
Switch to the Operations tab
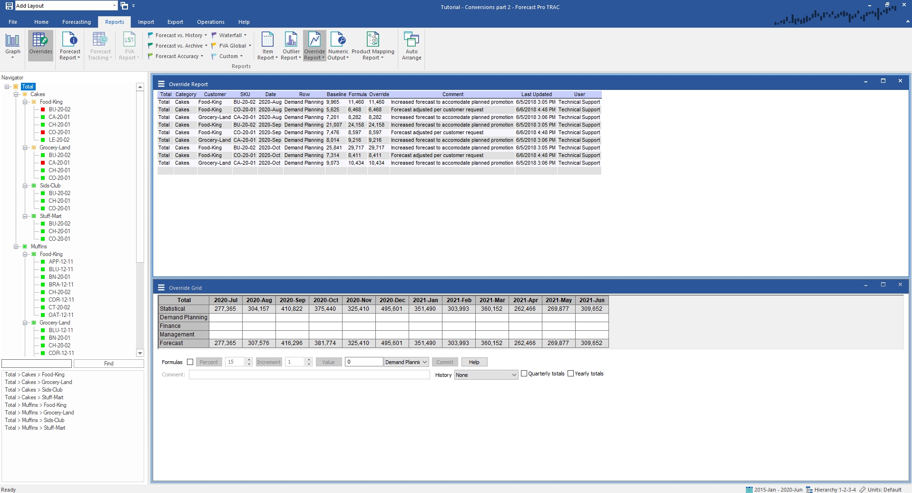[x=211, y=22]
